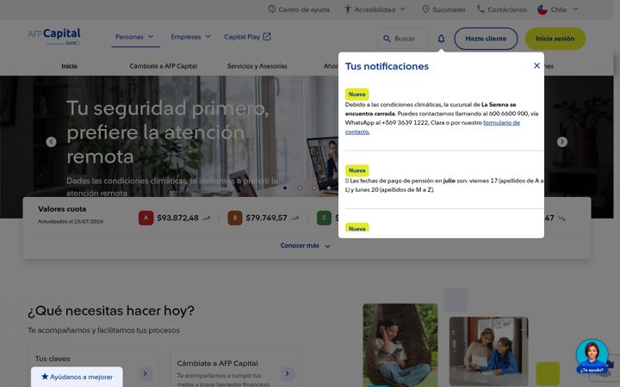Advance to next carousel slide arrow
Image resolution: width=620 pixels, height=387 pixels.
[x=561, y=142]
